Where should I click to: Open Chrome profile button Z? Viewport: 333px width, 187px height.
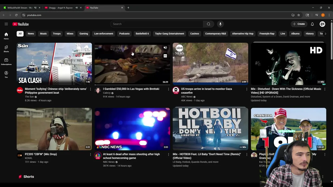[x=323, y=15]
